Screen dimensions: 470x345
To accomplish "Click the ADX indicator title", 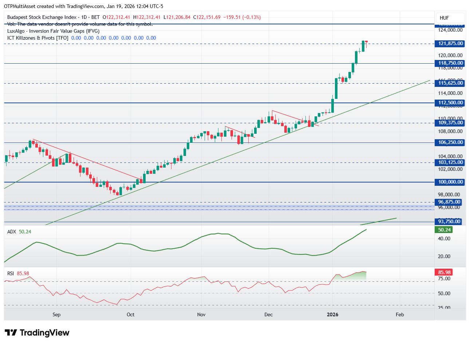I will point(12,232).
